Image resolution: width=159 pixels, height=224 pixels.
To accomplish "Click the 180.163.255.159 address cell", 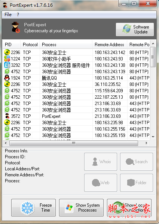I will point(110,135).
